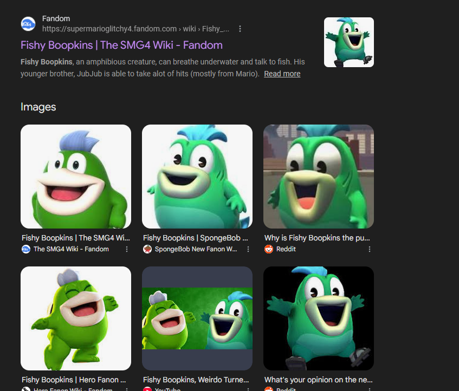Click 'Reddit' source label under third image

(286, 249)
